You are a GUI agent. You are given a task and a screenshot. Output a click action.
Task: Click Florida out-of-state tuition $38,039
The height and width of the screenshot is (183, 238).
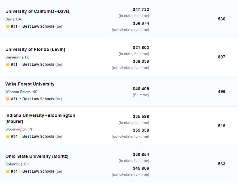pyautogui.click(x=141, y=61)
